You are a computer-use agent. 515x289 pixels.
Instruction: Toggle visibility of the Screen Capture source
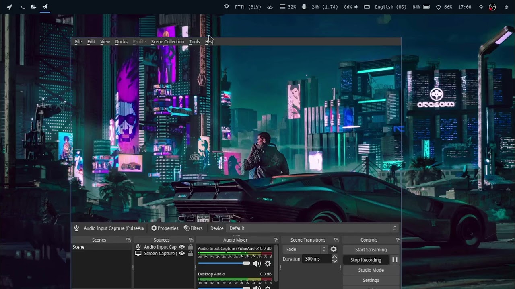pyautogui.click(x=182, y=254)
